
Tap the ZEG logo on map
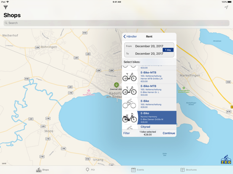click(x=226, y=160)
